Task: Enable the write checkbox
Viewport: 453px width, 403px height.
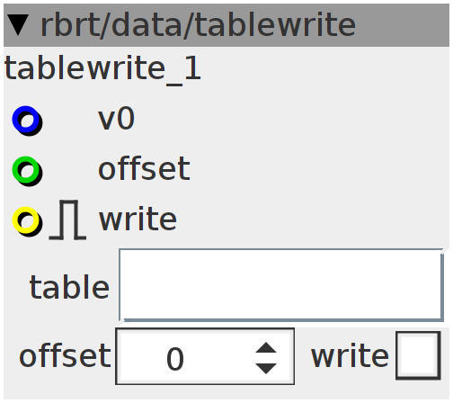Action: (418, 356)
